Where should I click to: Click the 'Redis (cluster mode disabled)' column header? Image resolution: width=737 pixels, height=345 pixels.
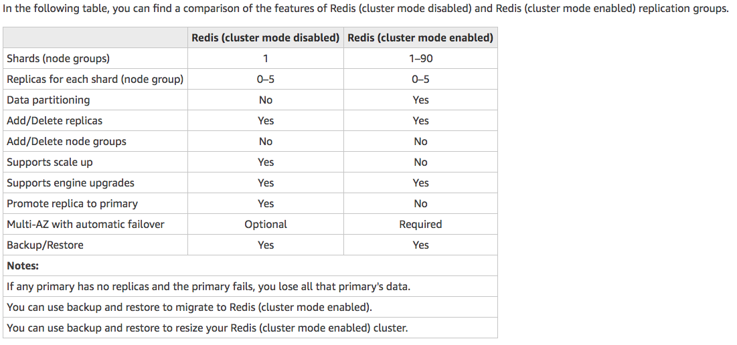pyautogui.click(x=266, y=37)
